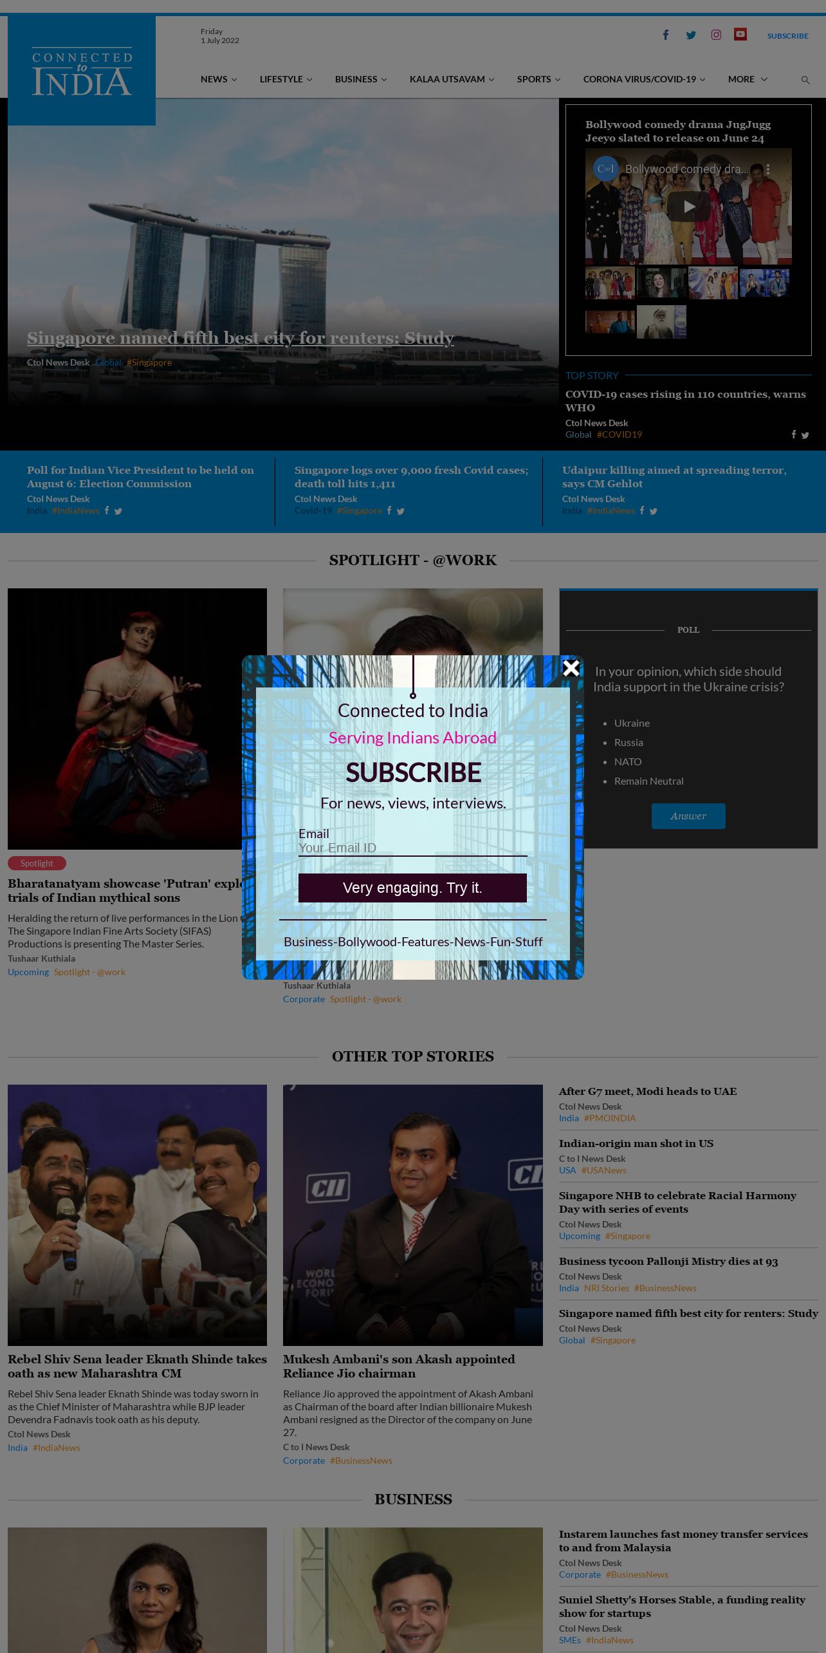Screen dimensions: 826x1653
Task: Open the Instagram icon in header
Action: tap(716, 35)
